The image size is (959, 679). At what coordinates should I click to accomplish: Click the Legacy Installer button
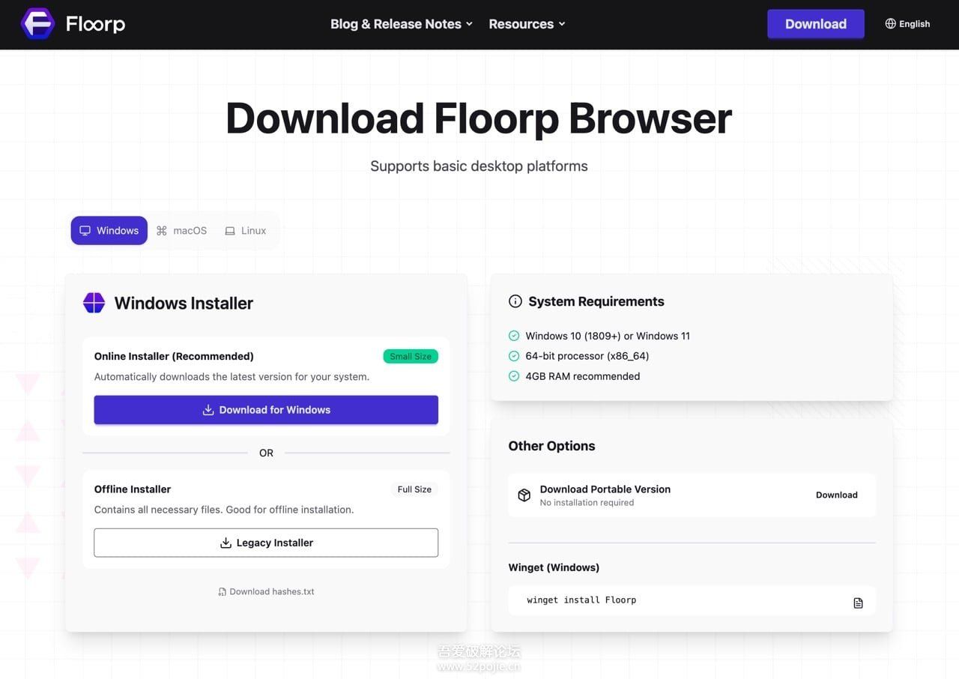(266, 543)
